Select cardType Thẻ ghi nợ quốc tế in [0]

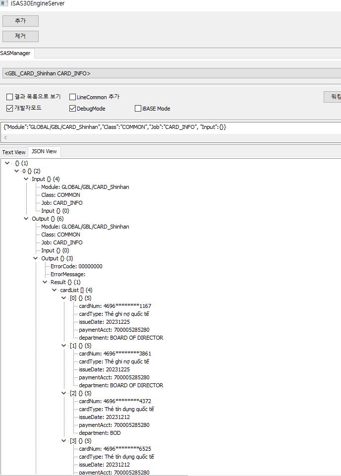coord(114,314)
